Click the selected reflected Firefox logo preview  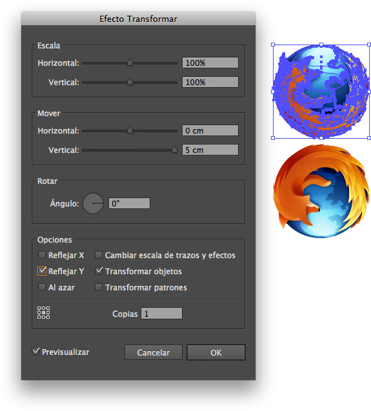321,91
